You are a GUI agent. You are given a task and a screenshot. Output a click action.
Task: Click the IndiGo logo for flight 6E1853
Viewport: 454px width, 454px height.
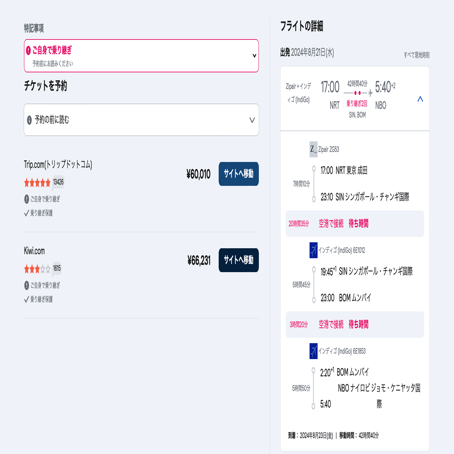pyautogui.click(x=313, y=351)
